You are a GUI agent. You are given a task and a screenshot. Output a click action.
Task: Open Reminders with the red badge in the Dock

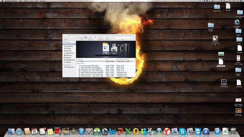coord(42,131)
